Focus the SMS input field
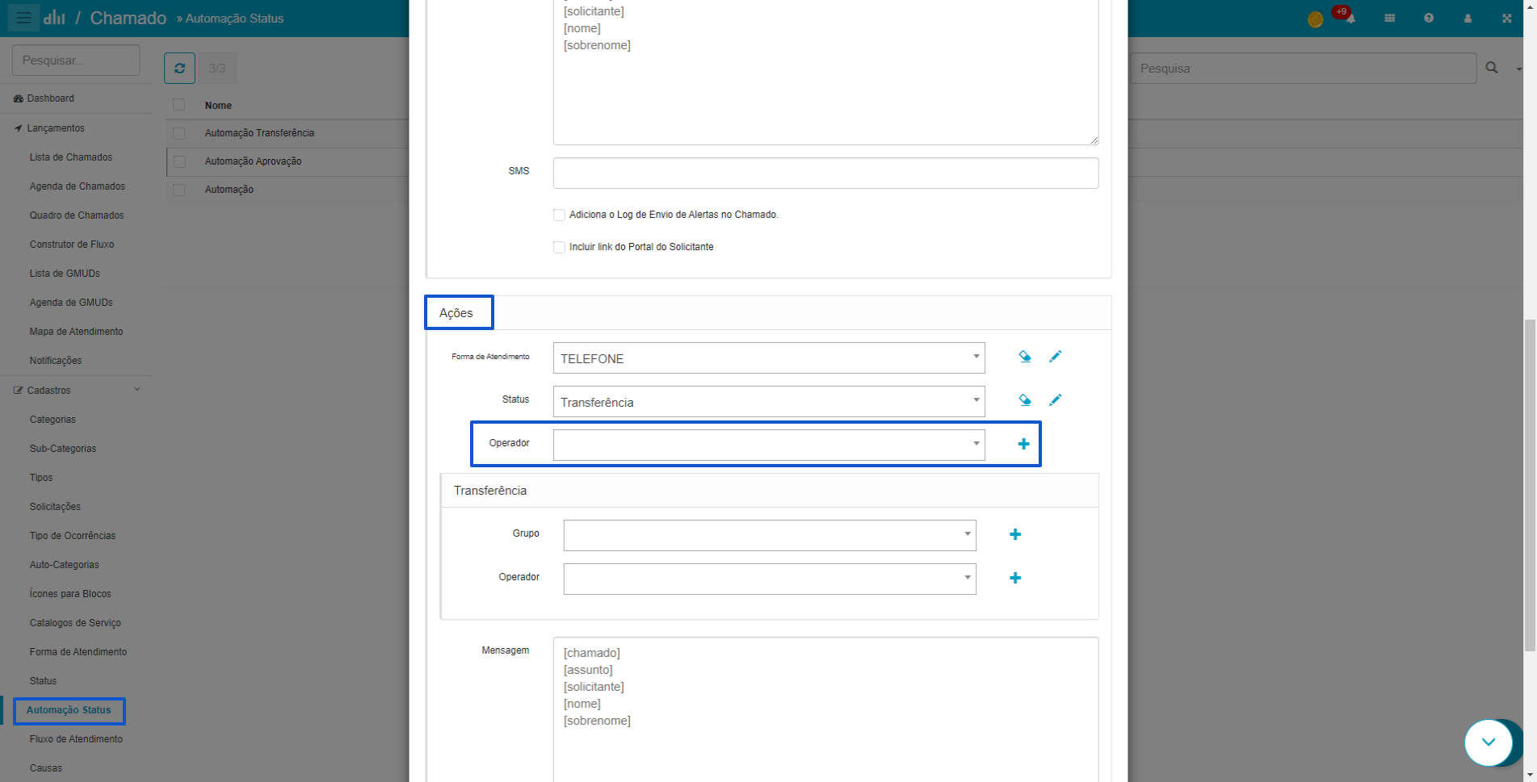Image resolution: width=1537 pixels, height=782 pixels. click(x=825, y=173)
